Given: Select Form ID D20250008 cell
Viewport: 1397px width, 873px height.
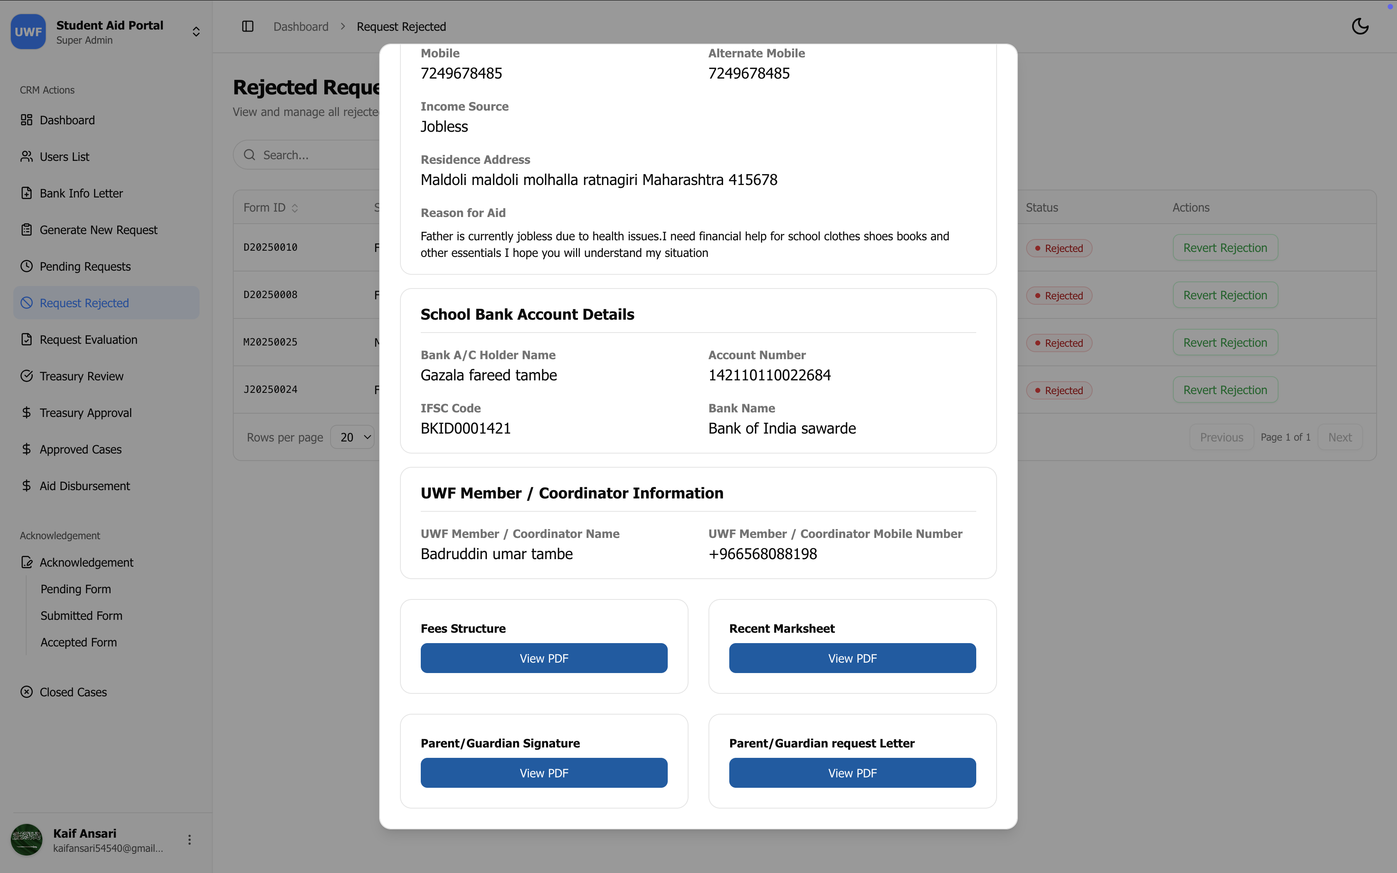Looking at the screenshot, I should (270, 294).
